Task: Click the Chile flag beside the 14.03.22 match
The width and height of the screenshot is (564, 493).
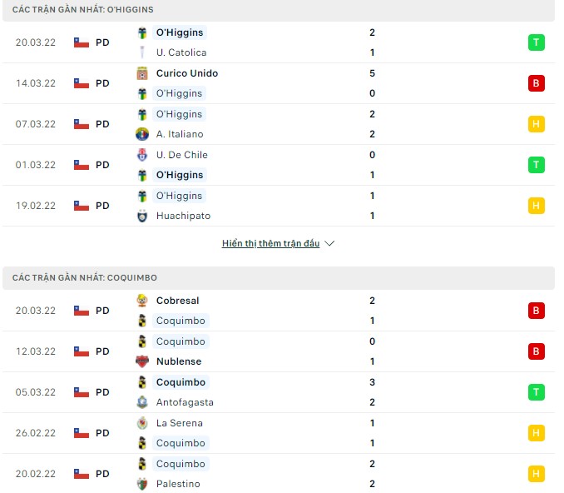Action: point(82,83)
